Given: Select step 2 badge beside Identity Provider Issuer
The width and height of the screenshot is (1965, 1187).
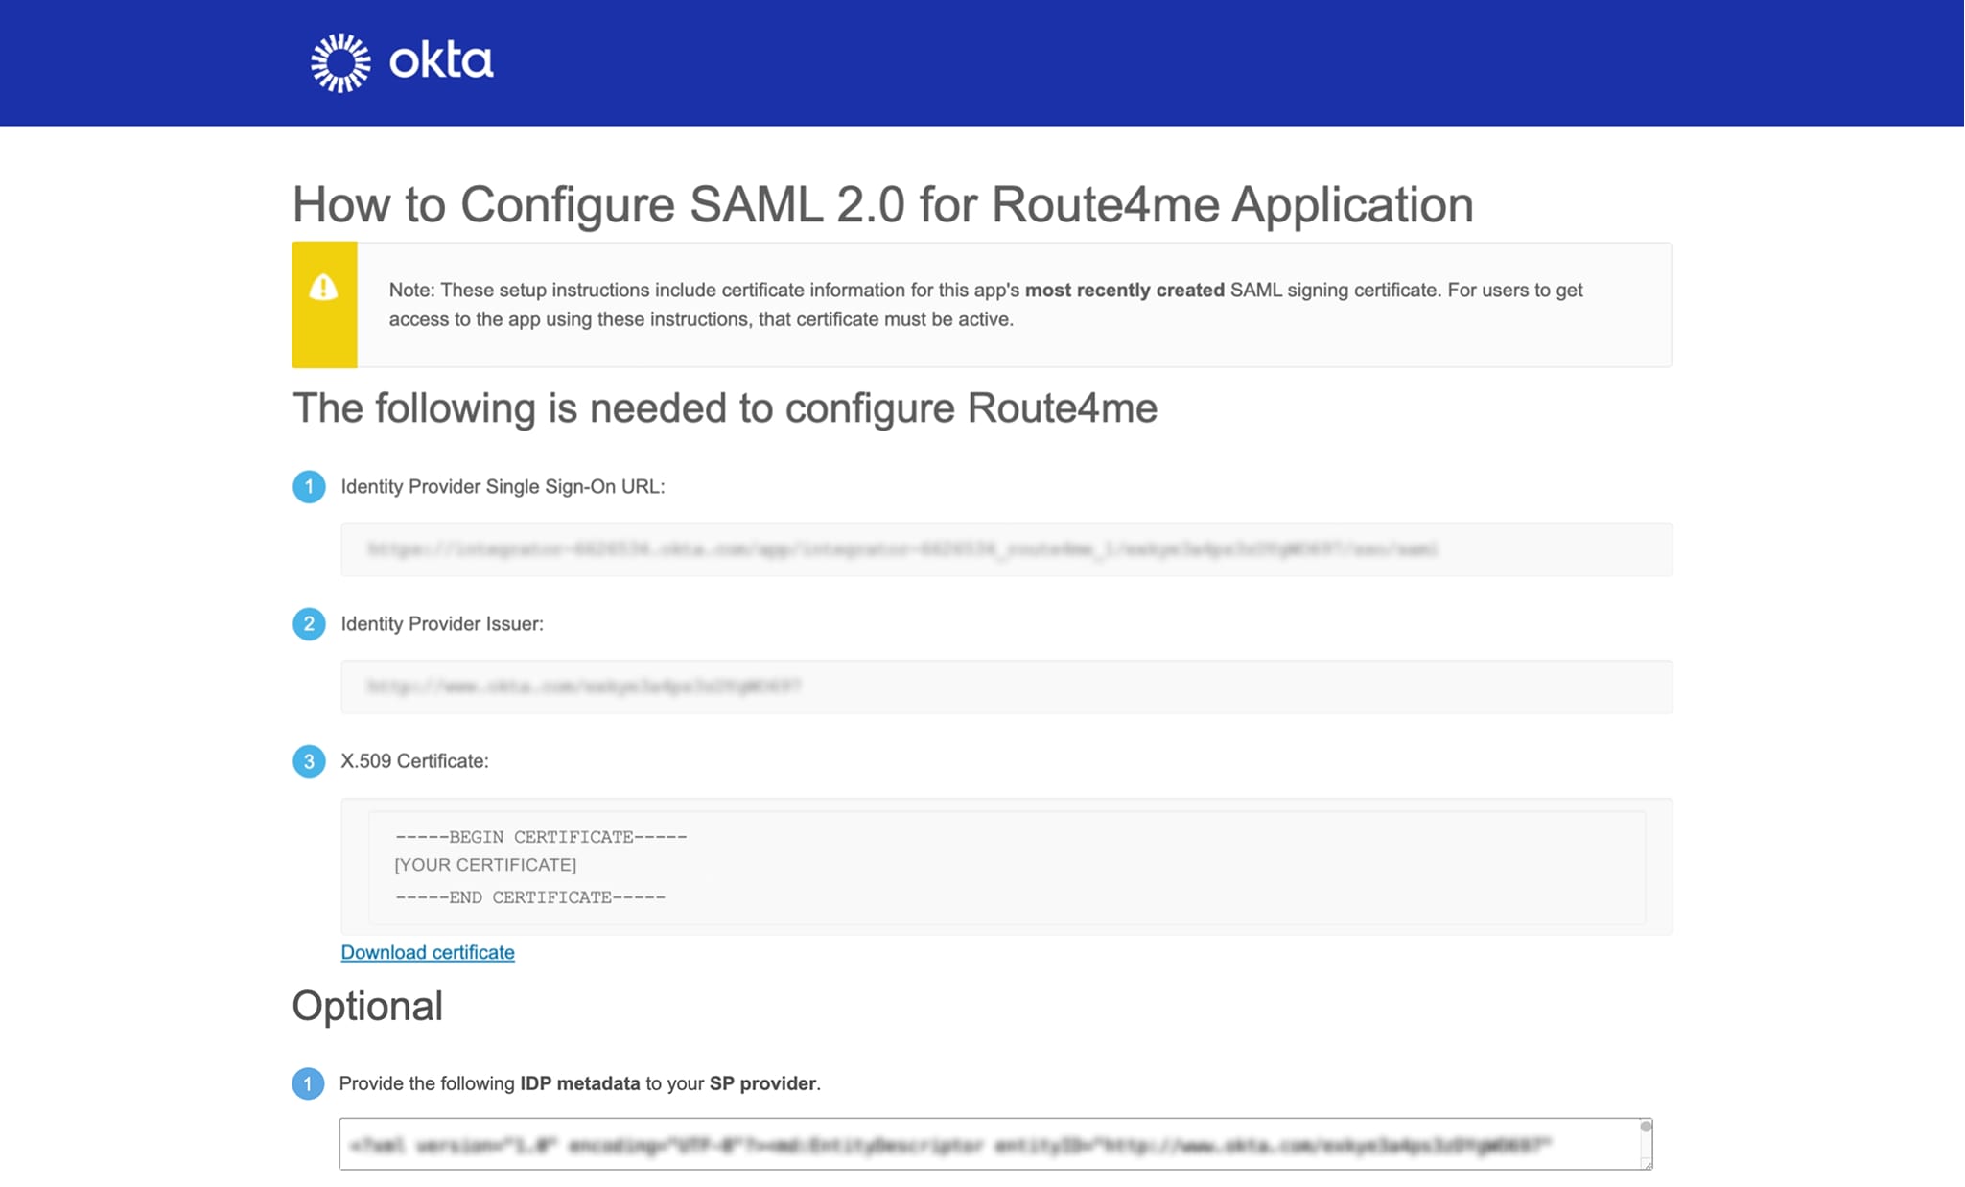Looking at the screenshot, I should coord(309,624).
